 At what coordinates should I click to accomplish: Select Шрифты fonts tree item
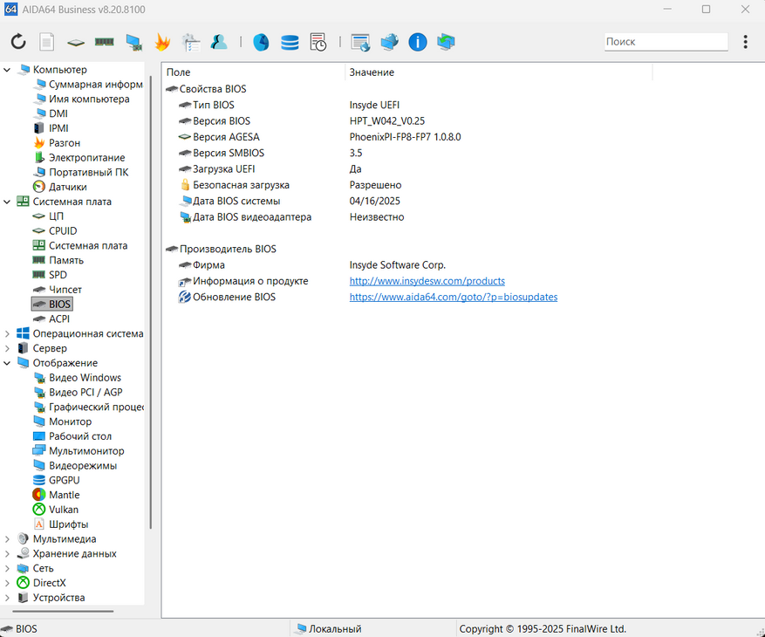click(60, 524)
